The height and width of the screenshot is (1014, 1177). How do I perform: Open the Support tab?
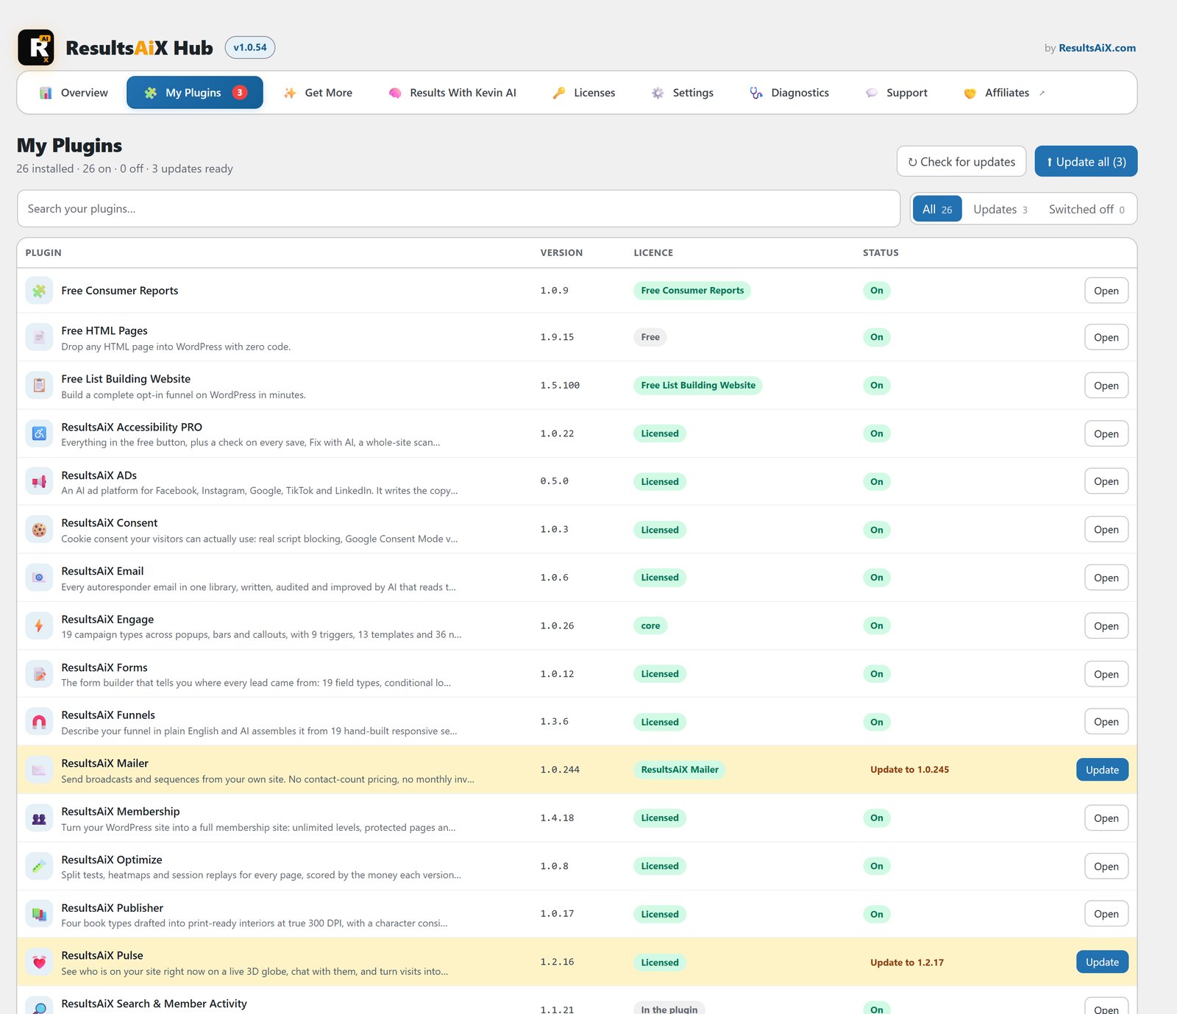tap(897, 93)
